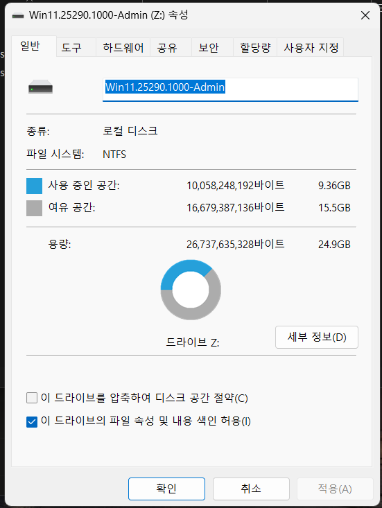This screenshot has width=382, height=508.
Task: Confirm with the 확인 button
Action: tap(166, 489)
